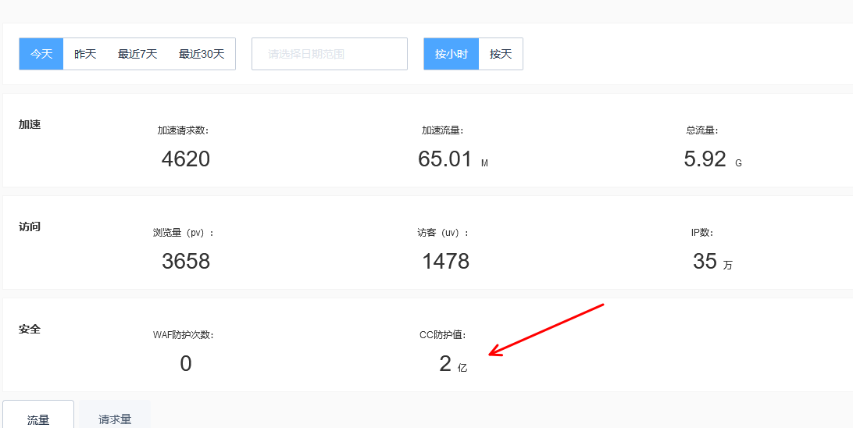Choose the 最近7天 range option
This screenshot has height=428, width=853.
coord(137,54)
